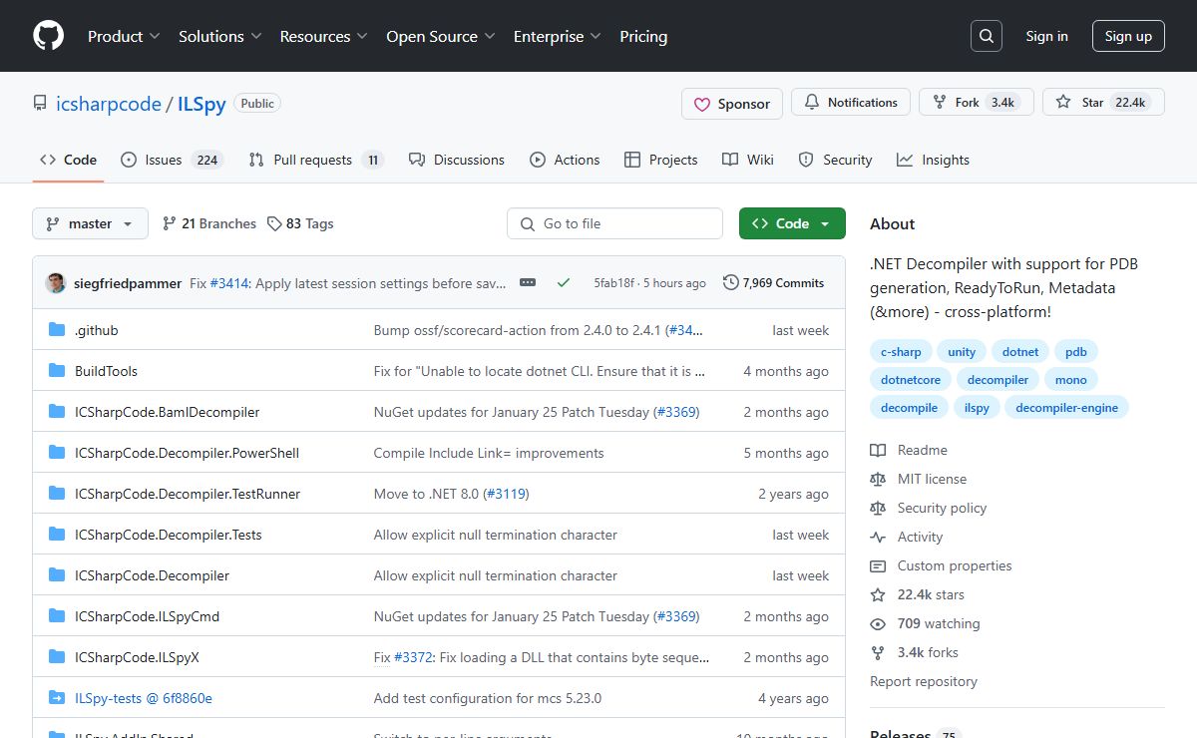Click the unity topic tag
The width and height of the screenshot is (1197, 738).
coord(962,352)
